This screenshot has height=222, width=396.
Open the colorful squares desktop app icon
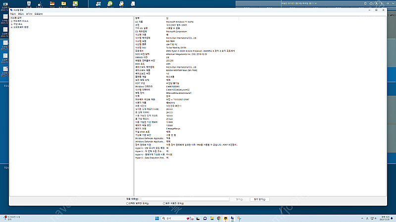click(75, 4)
